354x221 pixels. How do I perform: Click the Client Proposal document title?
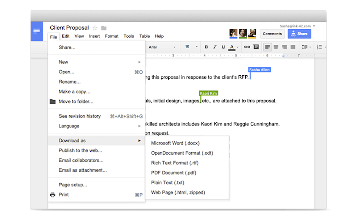[x=69, y=28]
